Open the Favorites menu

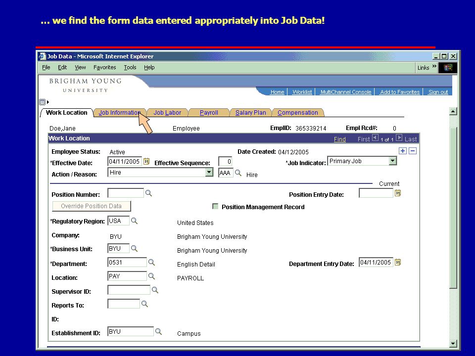(104, 67)
